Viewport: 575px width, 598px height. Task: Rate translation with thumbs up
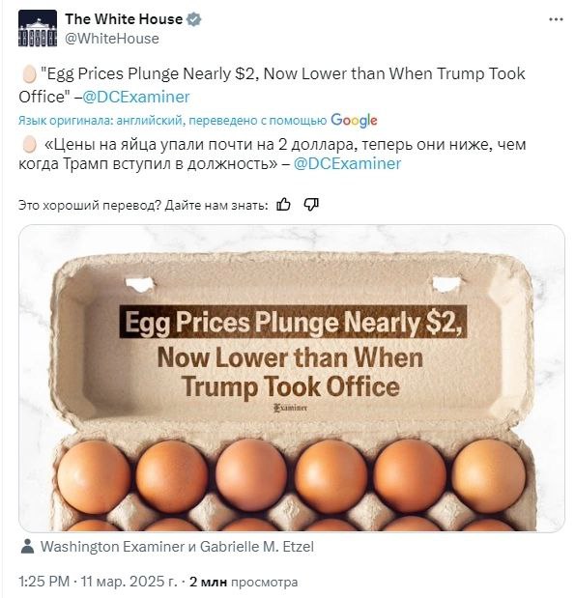283,205
